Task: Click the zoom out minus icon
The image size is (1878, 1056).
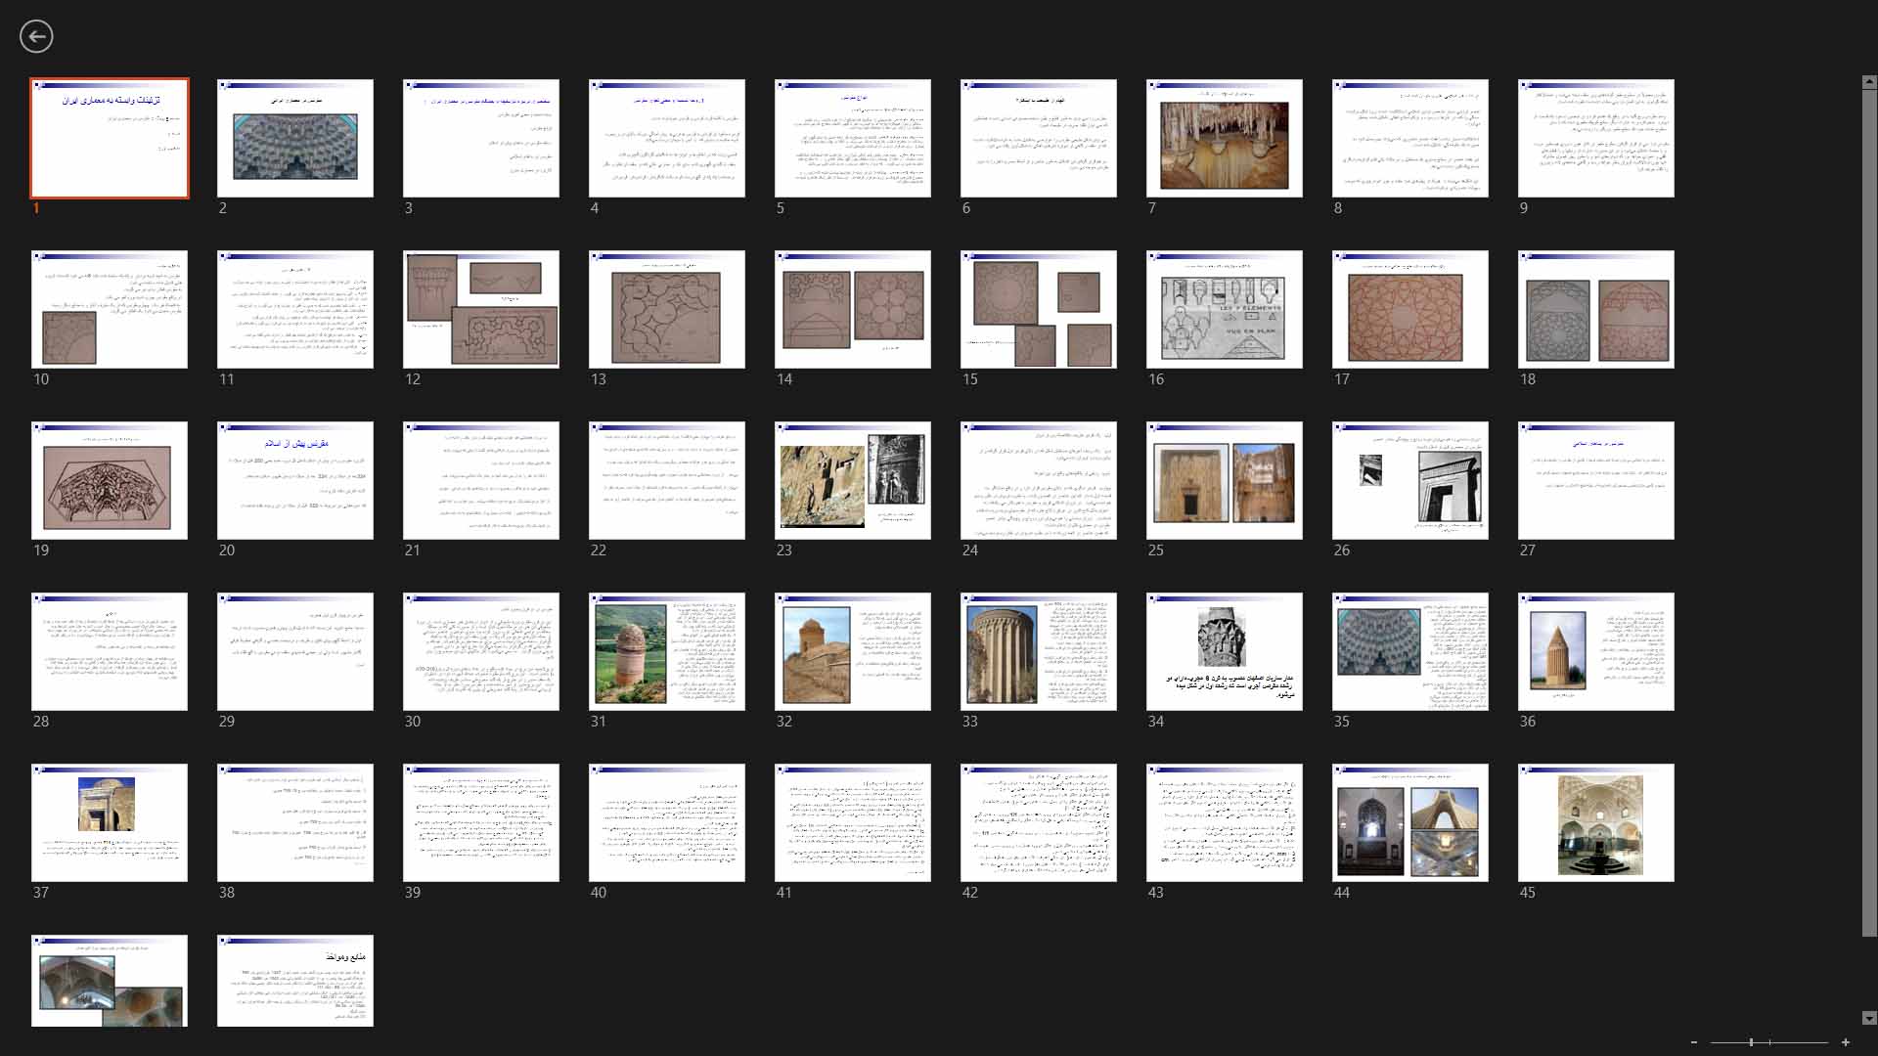Action: pyautogui.click(x=1694, y=1042)
